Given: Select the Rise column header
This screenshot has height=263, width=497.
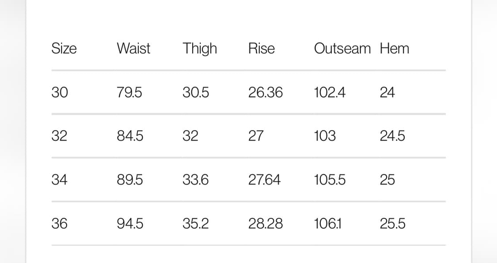Looking at the screenshot, I should click(x=262, y=49).
